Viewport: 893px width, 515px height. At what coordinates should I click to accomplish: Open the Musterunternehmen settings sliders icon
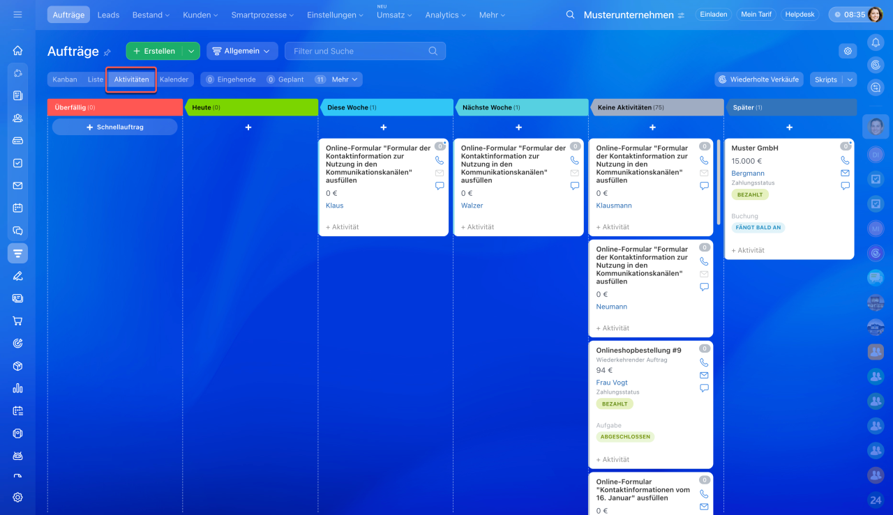tap(682, 15)
